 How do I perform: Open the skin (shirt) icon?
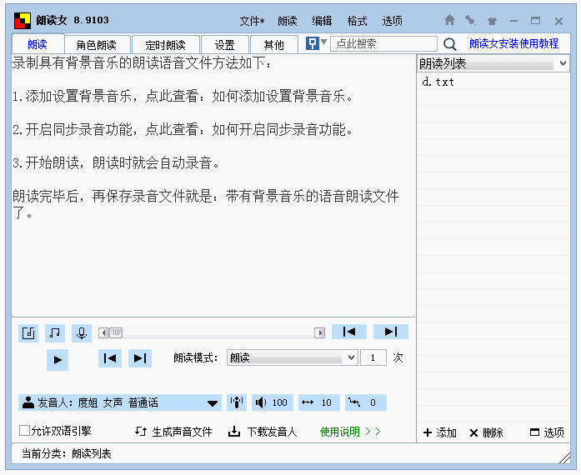[x=492, y=21]
